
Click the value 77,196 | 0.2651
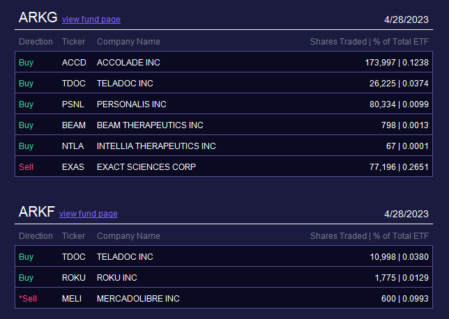[x=399, y=166]
